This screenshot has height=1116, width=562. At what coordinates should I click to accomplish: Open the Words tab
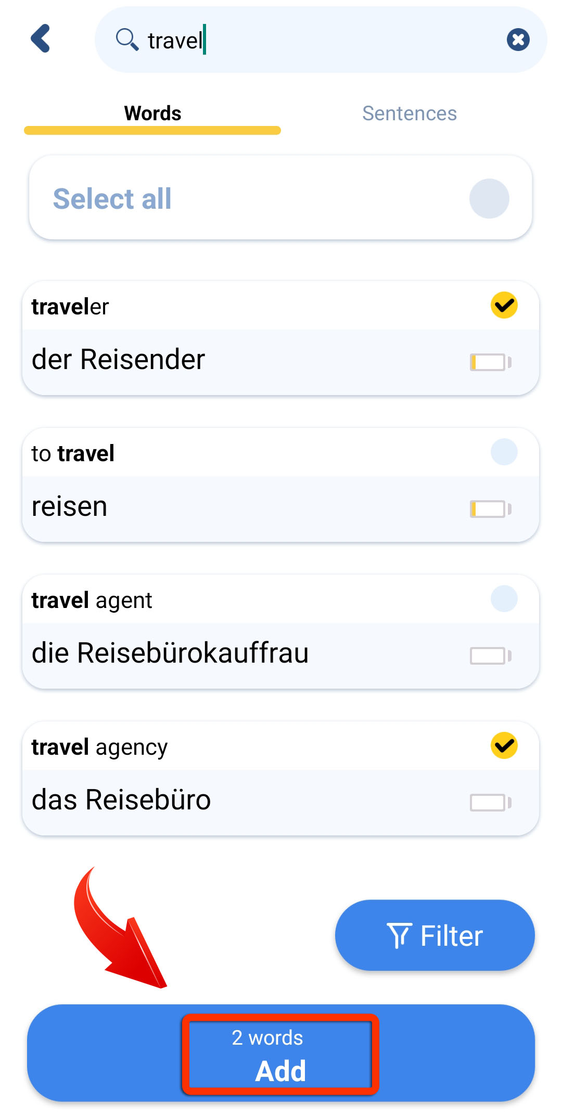(x=152, y=113)
